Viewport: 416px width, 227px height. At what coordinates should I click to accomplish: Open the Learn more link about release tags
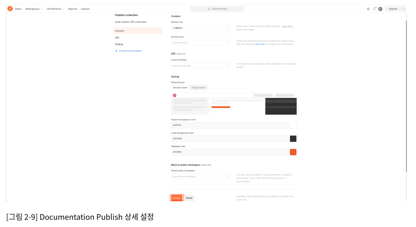tap(287, 26)
